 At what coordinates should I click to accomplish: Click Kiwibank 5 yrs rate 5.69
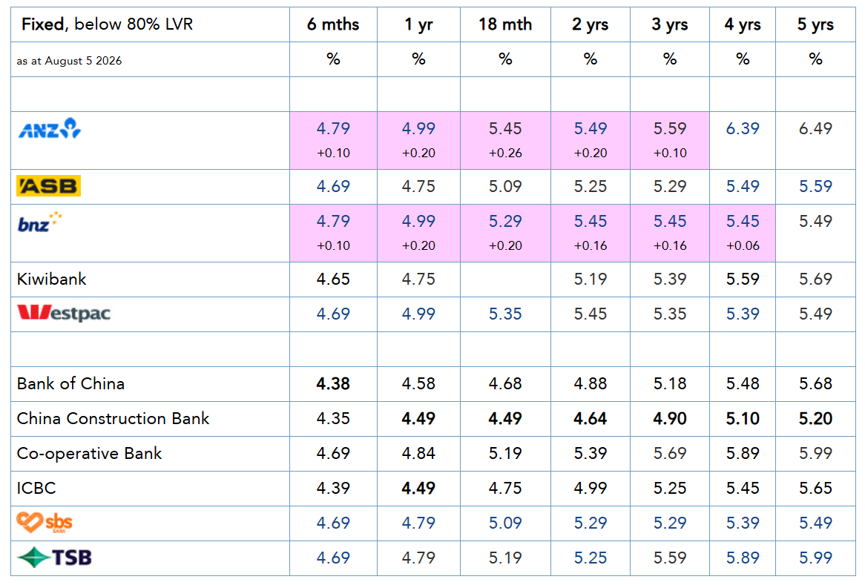[815, 279]
